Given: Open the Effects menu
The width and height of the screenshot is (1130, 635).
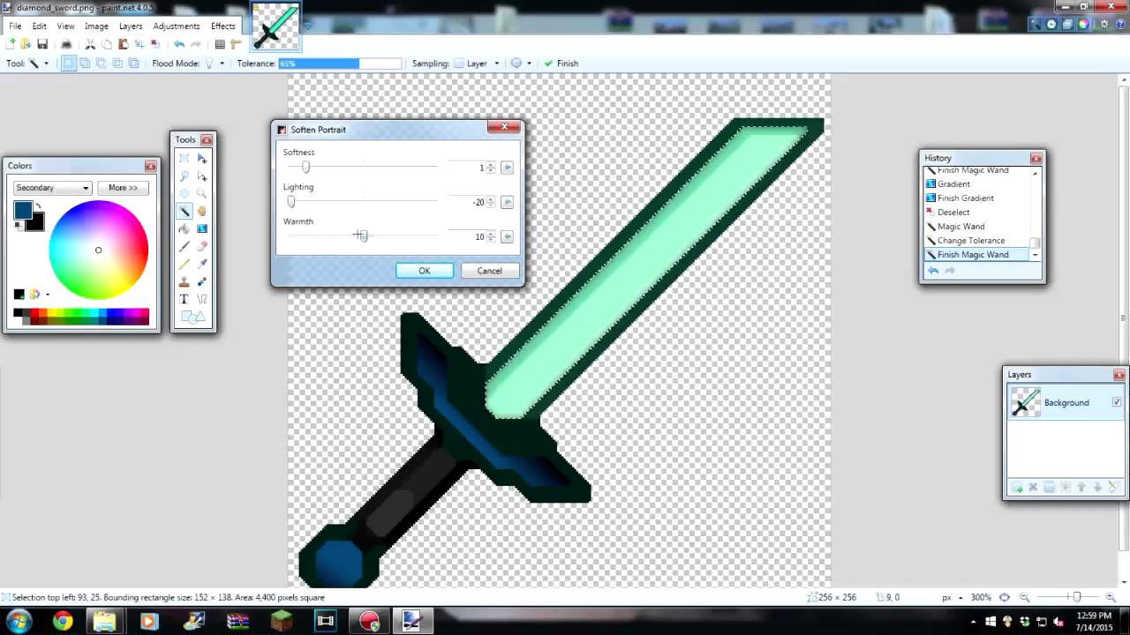Looking at the screenshot, I should coord(222,26).
